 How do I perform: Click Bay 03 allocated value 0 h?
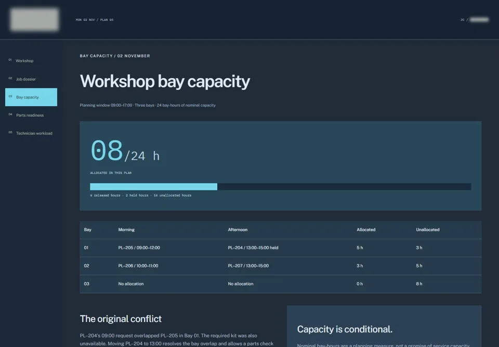pos(360,284)
